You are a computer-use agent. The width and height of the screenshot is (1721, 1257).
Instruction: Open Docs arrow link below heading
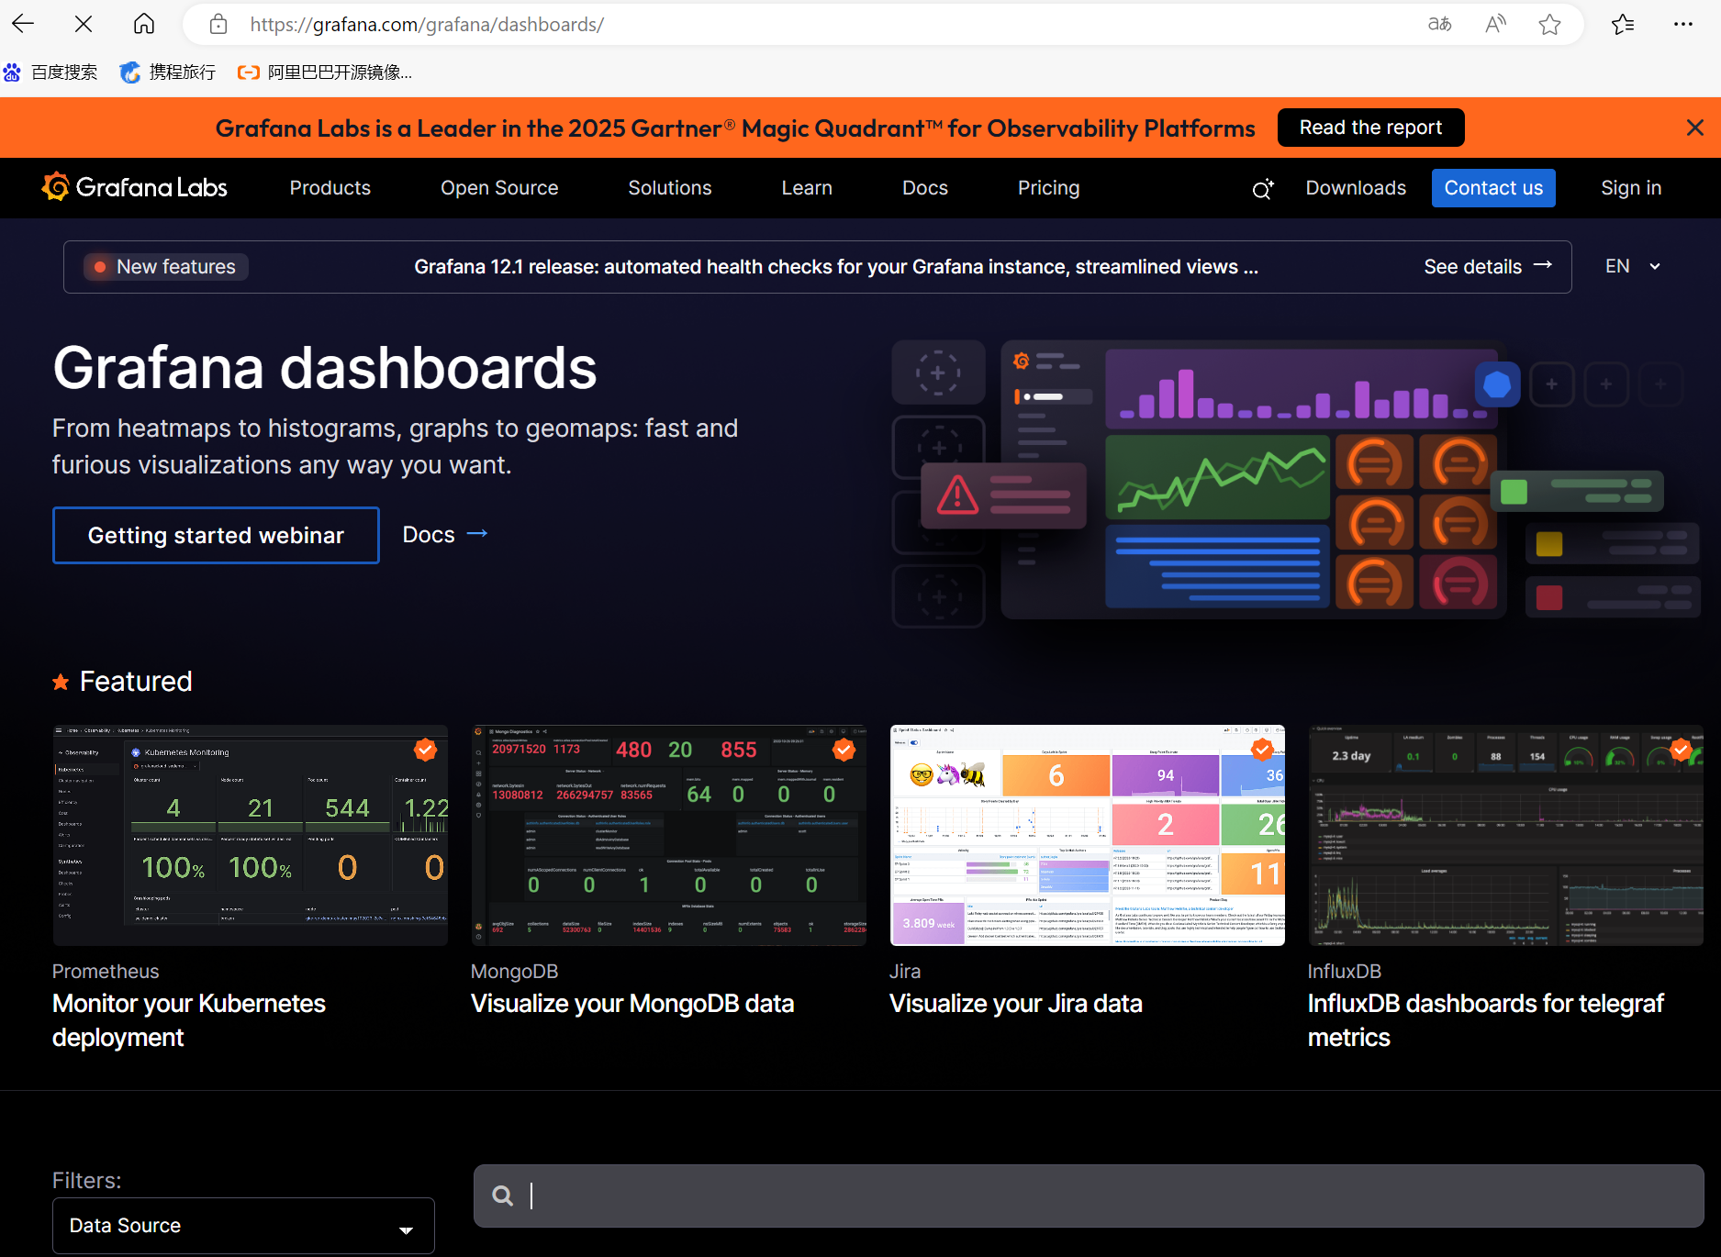tap(445, 535)
